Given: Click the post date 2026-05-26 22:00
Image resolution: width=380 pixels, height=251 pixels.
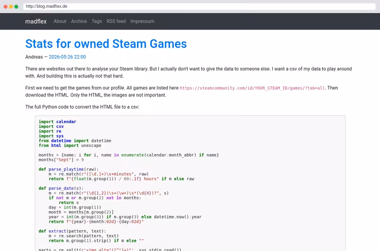Looking at the screenshot, I should point(67,57).
